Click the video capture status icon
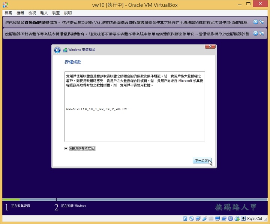Viewport: 270px width, 224px height. click(x=224, y=218)
